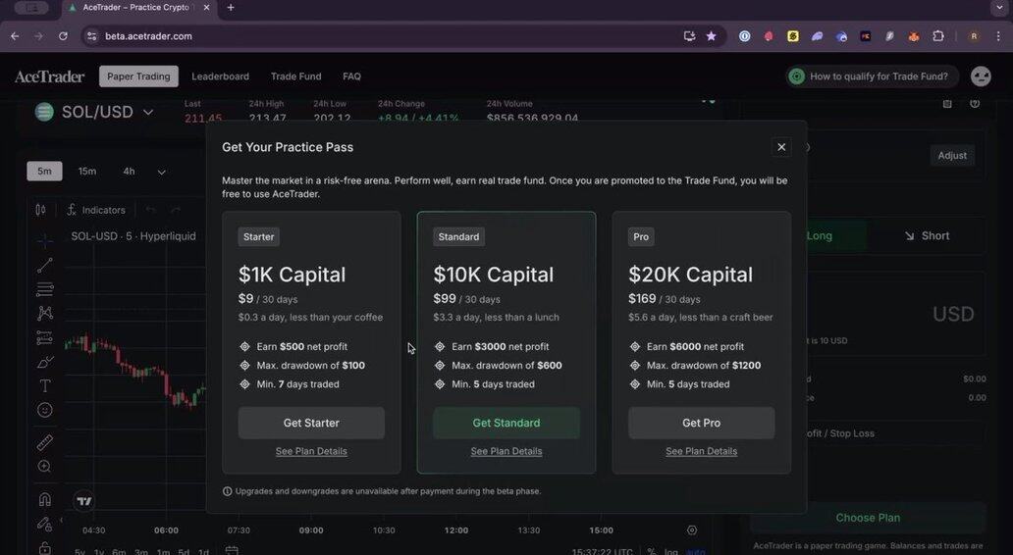Image resolution: width=1013 pixels, height=555 pixels.
Task: Select the text annotation tool
Action: [x=44, y=386]
